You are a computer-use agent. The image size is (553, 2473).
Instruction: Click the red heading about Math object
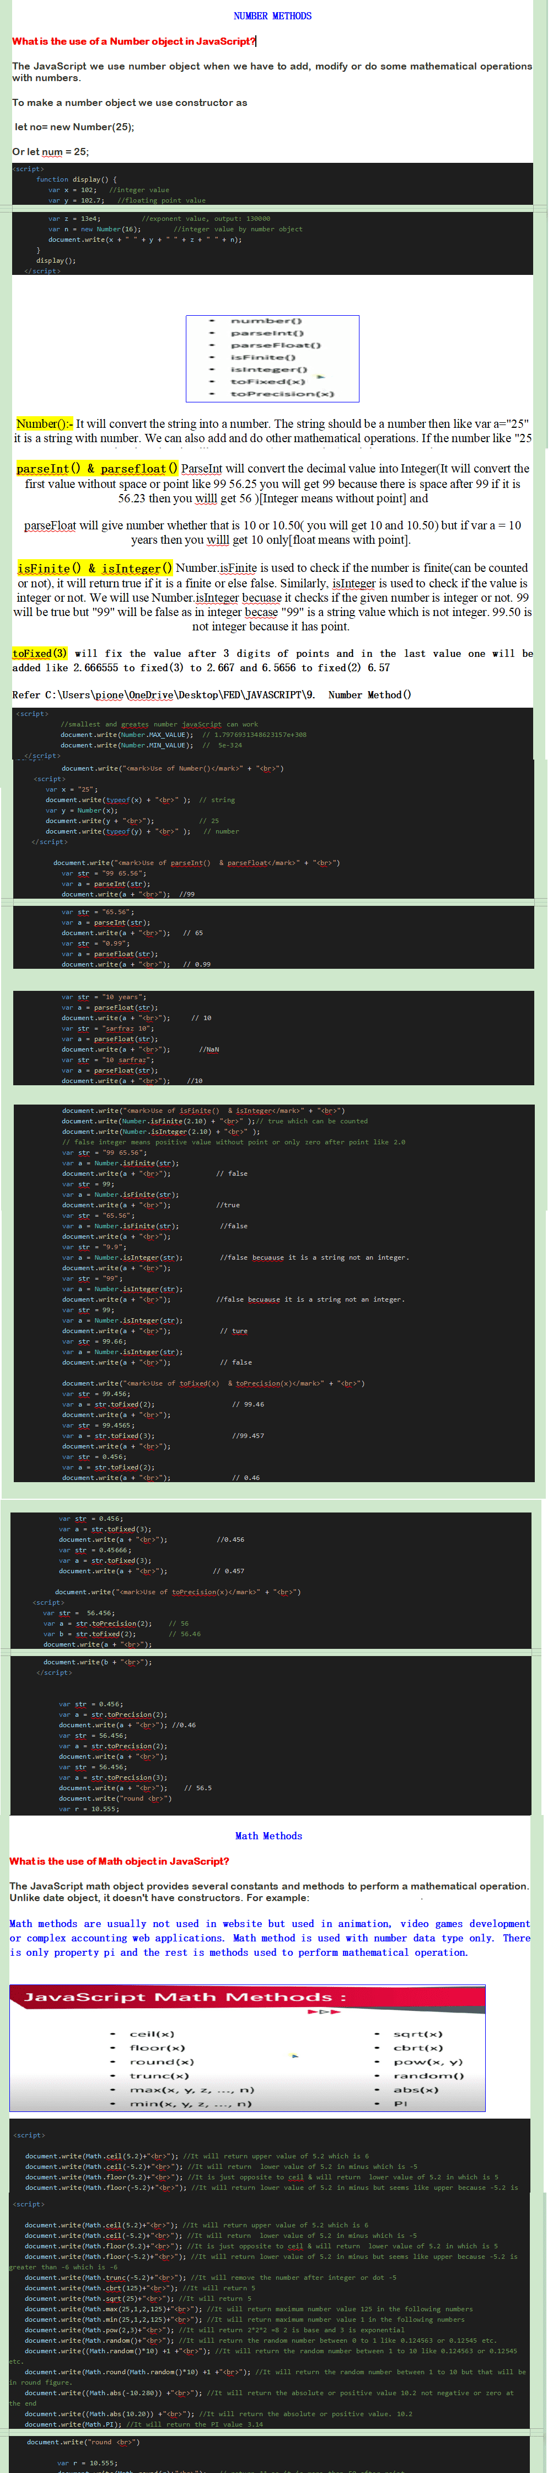(x=119, y=1860)
